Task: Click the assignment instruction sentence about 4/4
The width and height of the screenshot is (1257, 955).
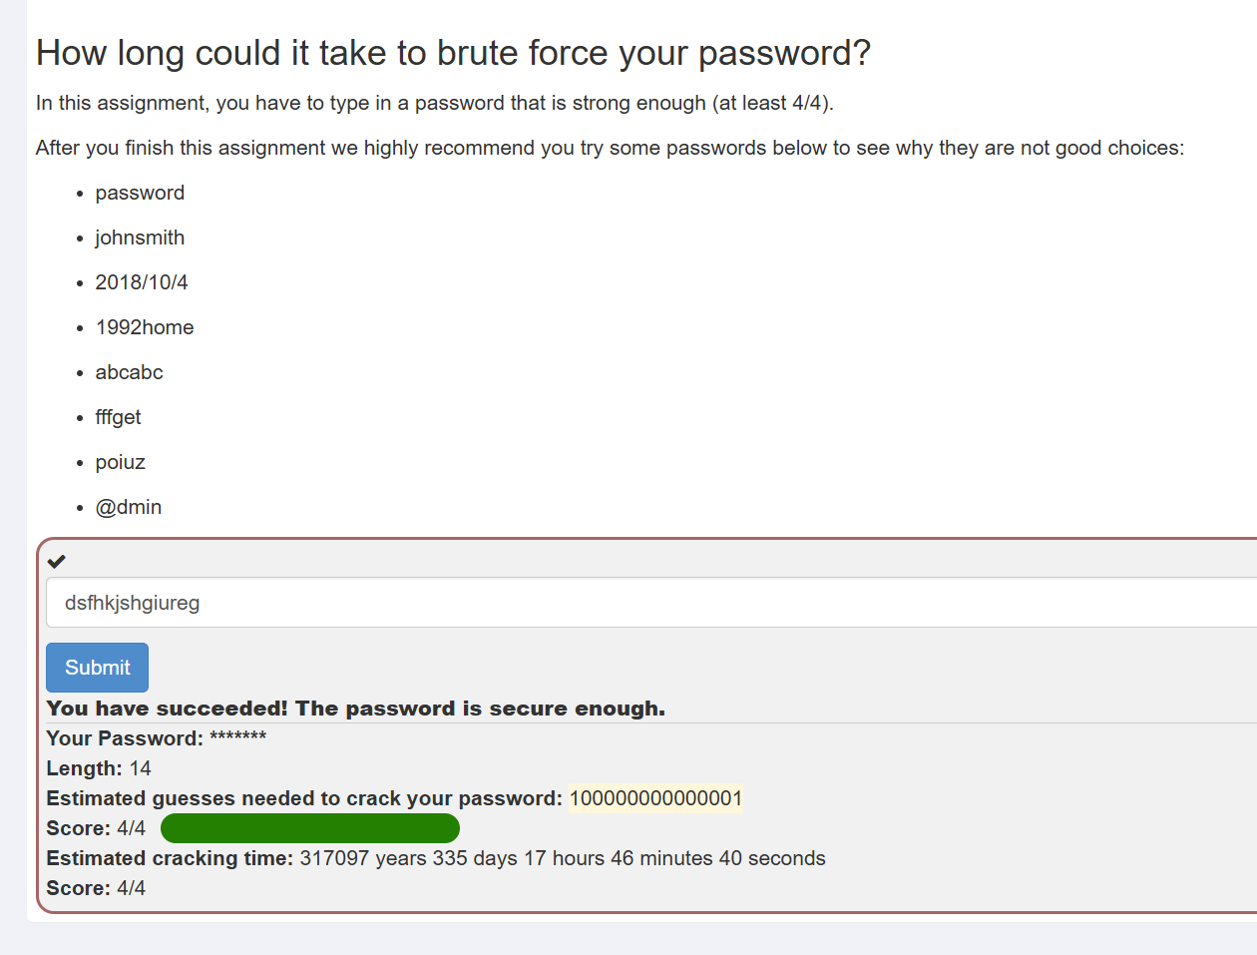Action: click(434, 103)
